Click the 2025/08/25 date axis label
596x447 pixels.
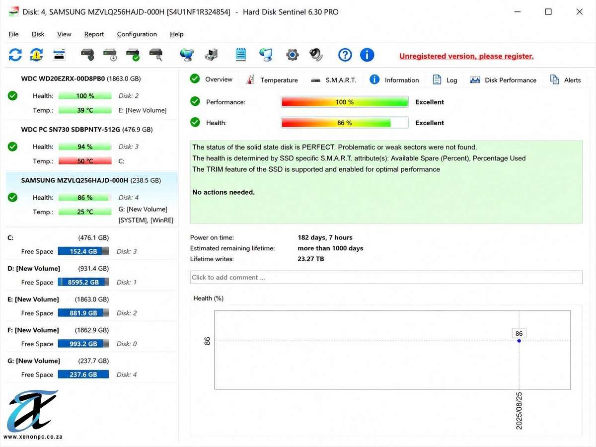pyautogui.click(x=519, y=410)
